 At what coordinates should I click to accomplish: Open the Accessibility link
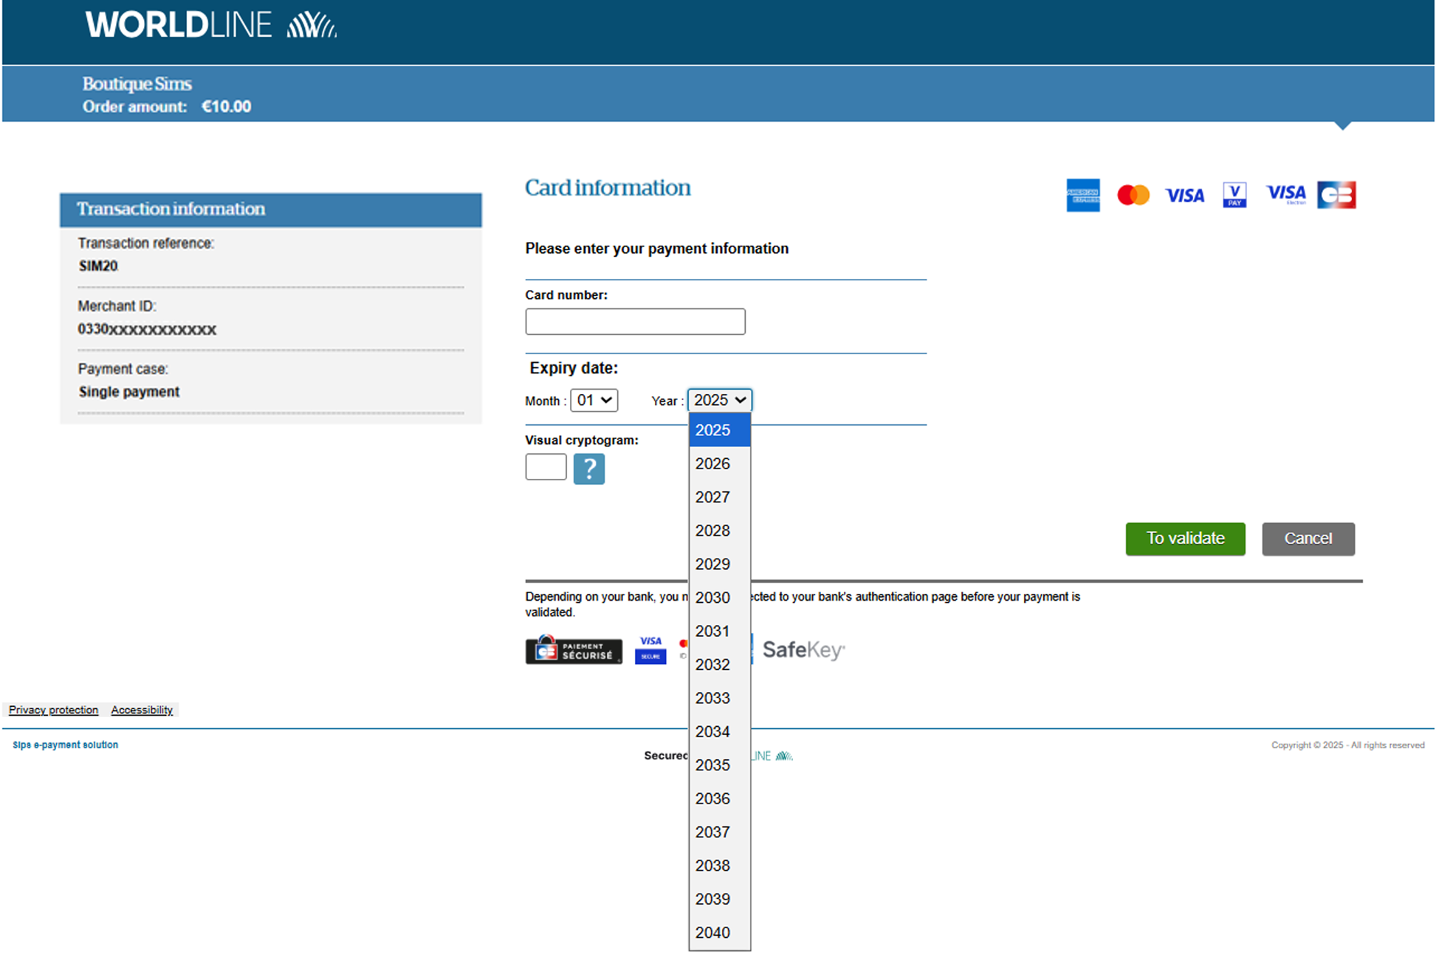[x=142, y=710]
